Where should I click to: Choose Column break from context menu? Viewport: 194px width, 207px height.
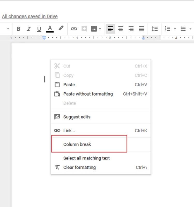click(x=77, y=144)
